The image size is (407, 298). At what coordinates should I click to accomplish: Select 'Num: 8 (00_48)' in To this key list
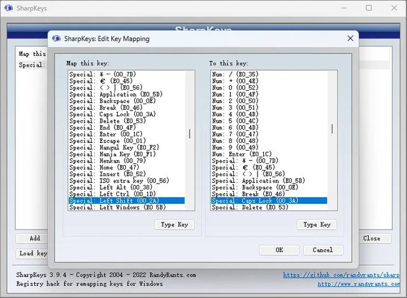tap(269, 141)
